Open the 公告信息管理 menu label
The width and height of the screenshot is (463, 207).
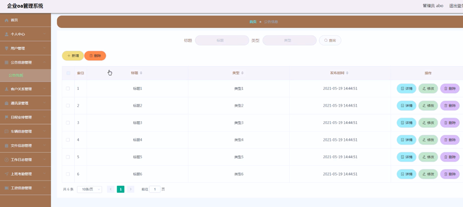[21, 62]
